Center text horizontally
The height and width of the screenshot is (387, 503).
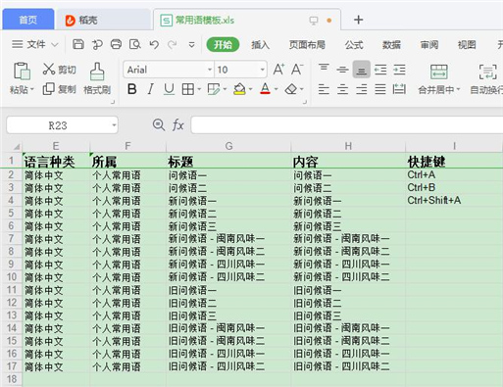342,89
